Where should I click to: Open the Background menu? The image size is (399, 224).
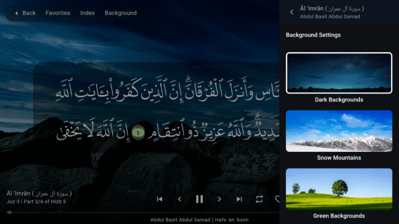[121, 13]
